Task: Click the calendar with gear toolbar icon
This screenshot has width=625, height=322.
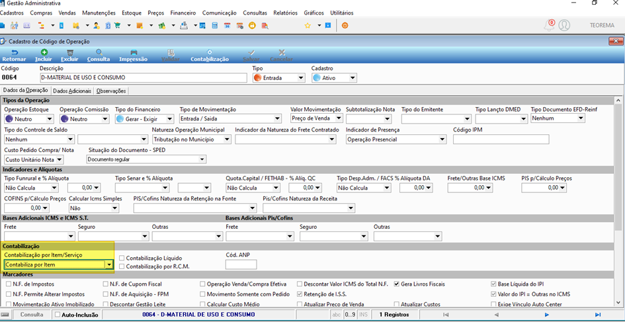Action: coord(239,26)
